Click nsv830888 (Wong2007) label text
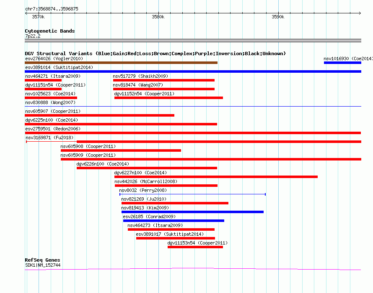 pyautogui.click(x=50, y=102)
